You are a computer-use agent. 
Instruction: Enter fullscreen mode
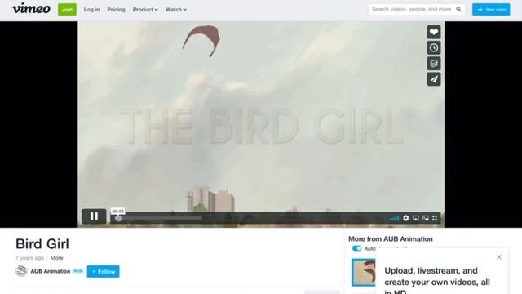tap(435, 218)
